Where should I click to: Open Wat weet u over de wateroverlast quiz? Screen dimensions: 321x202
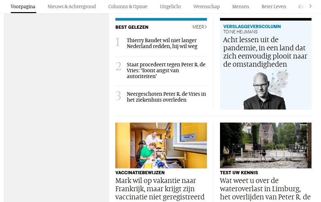(x=265, y=189)
